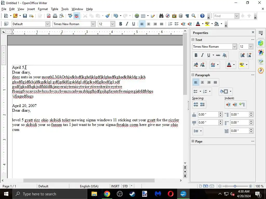Image resolution: width=266 pixels, height=199 pixels.
Task: Open the Insert menu
Action: coord(31,9)
